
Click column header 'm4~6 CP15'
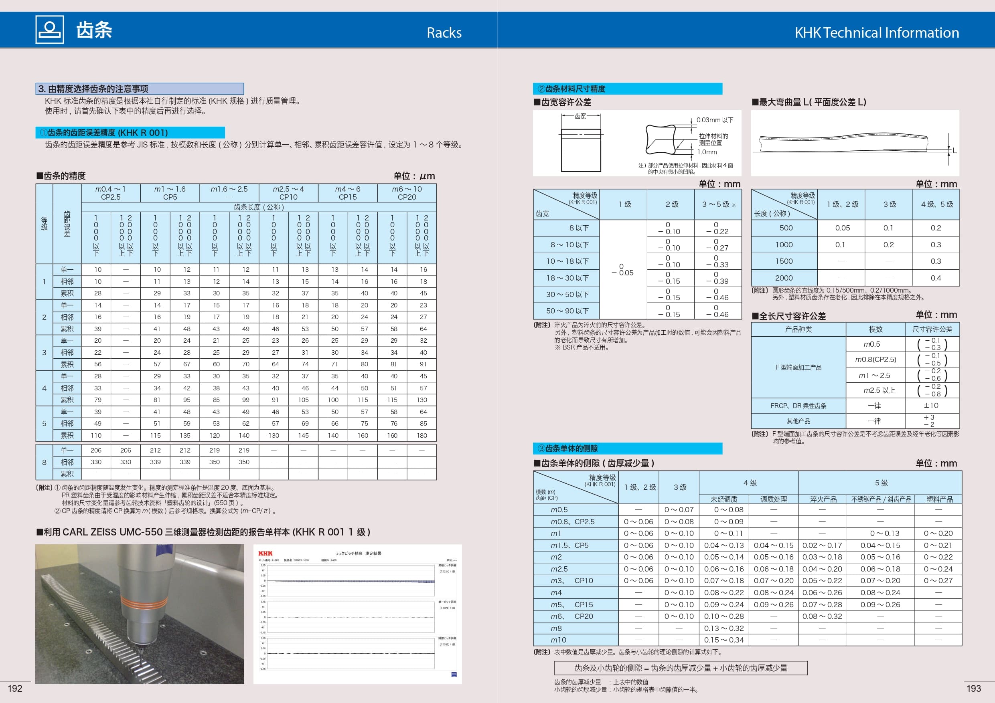pos(348,193)
